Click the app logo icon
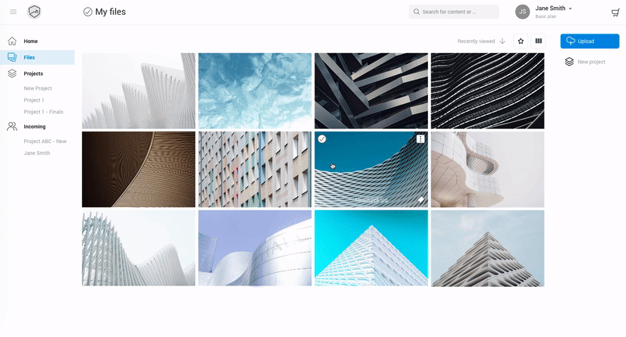626x337 pixels. tap(34, 12)
